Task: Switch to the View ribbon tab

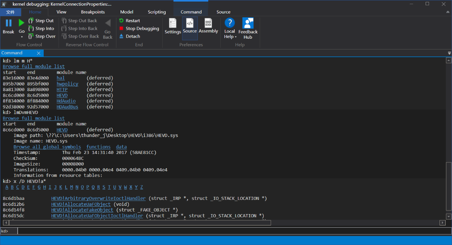Action: (x=61, y=12)
